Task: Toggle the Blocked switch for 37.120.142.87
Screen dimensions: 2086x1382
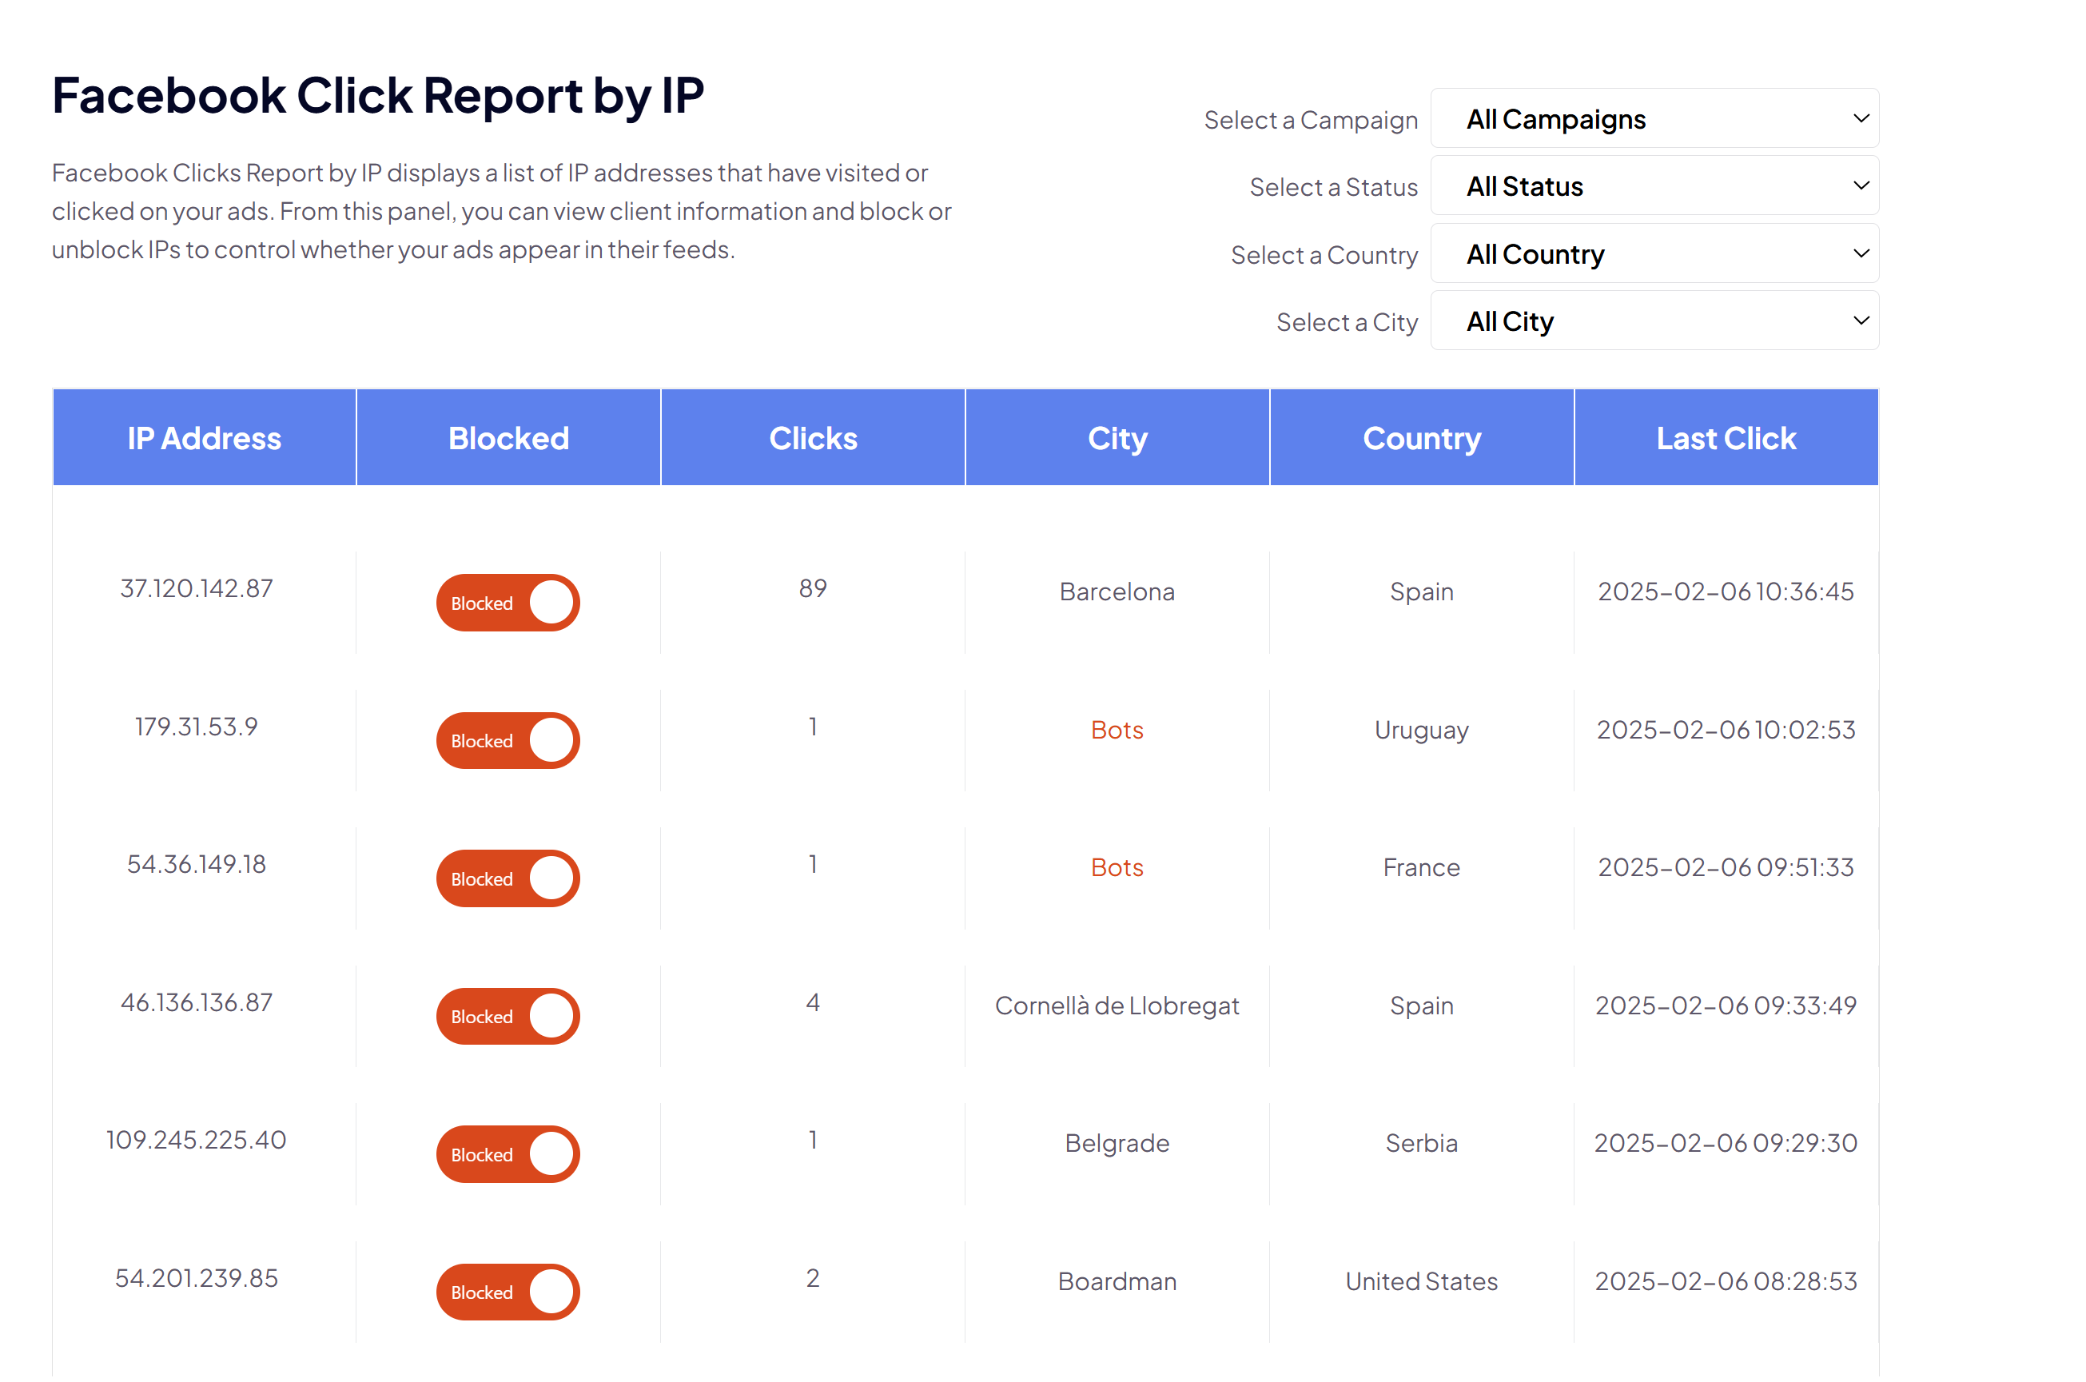Action: point(508,603)
